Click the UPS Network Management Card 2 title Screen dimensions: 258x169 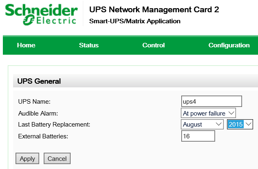154,10
